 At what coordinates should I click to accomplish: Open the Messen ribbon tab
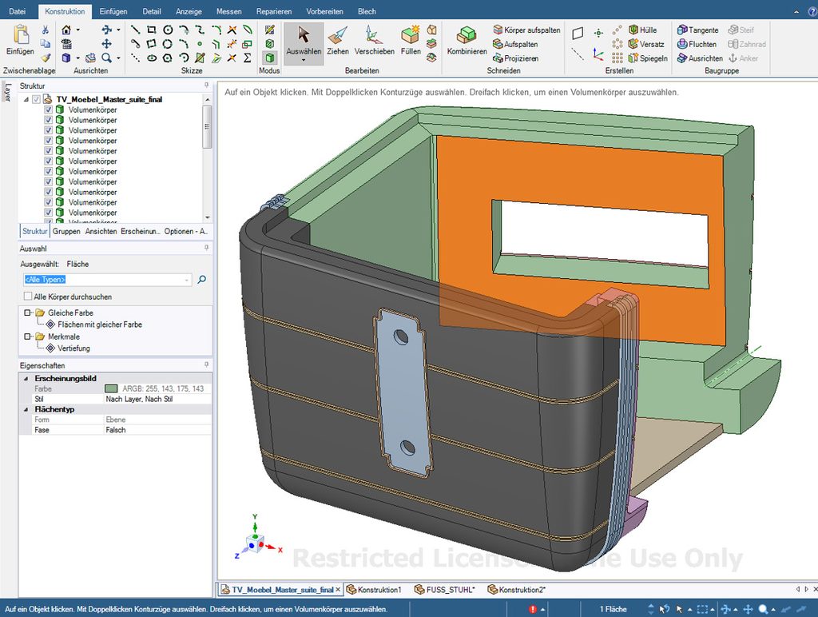click(x=228, y=11)
